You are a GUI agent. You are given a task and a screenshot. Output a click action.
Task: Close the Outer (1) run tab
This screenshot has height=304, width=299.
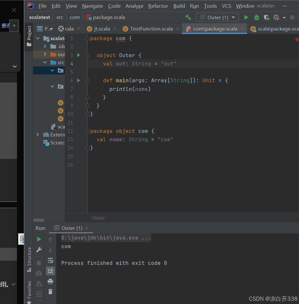tap(87, 228)
